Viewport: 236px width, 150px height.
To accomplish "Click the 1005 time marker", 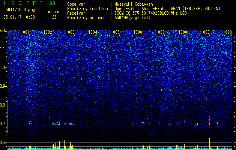I will pos(115,32).
